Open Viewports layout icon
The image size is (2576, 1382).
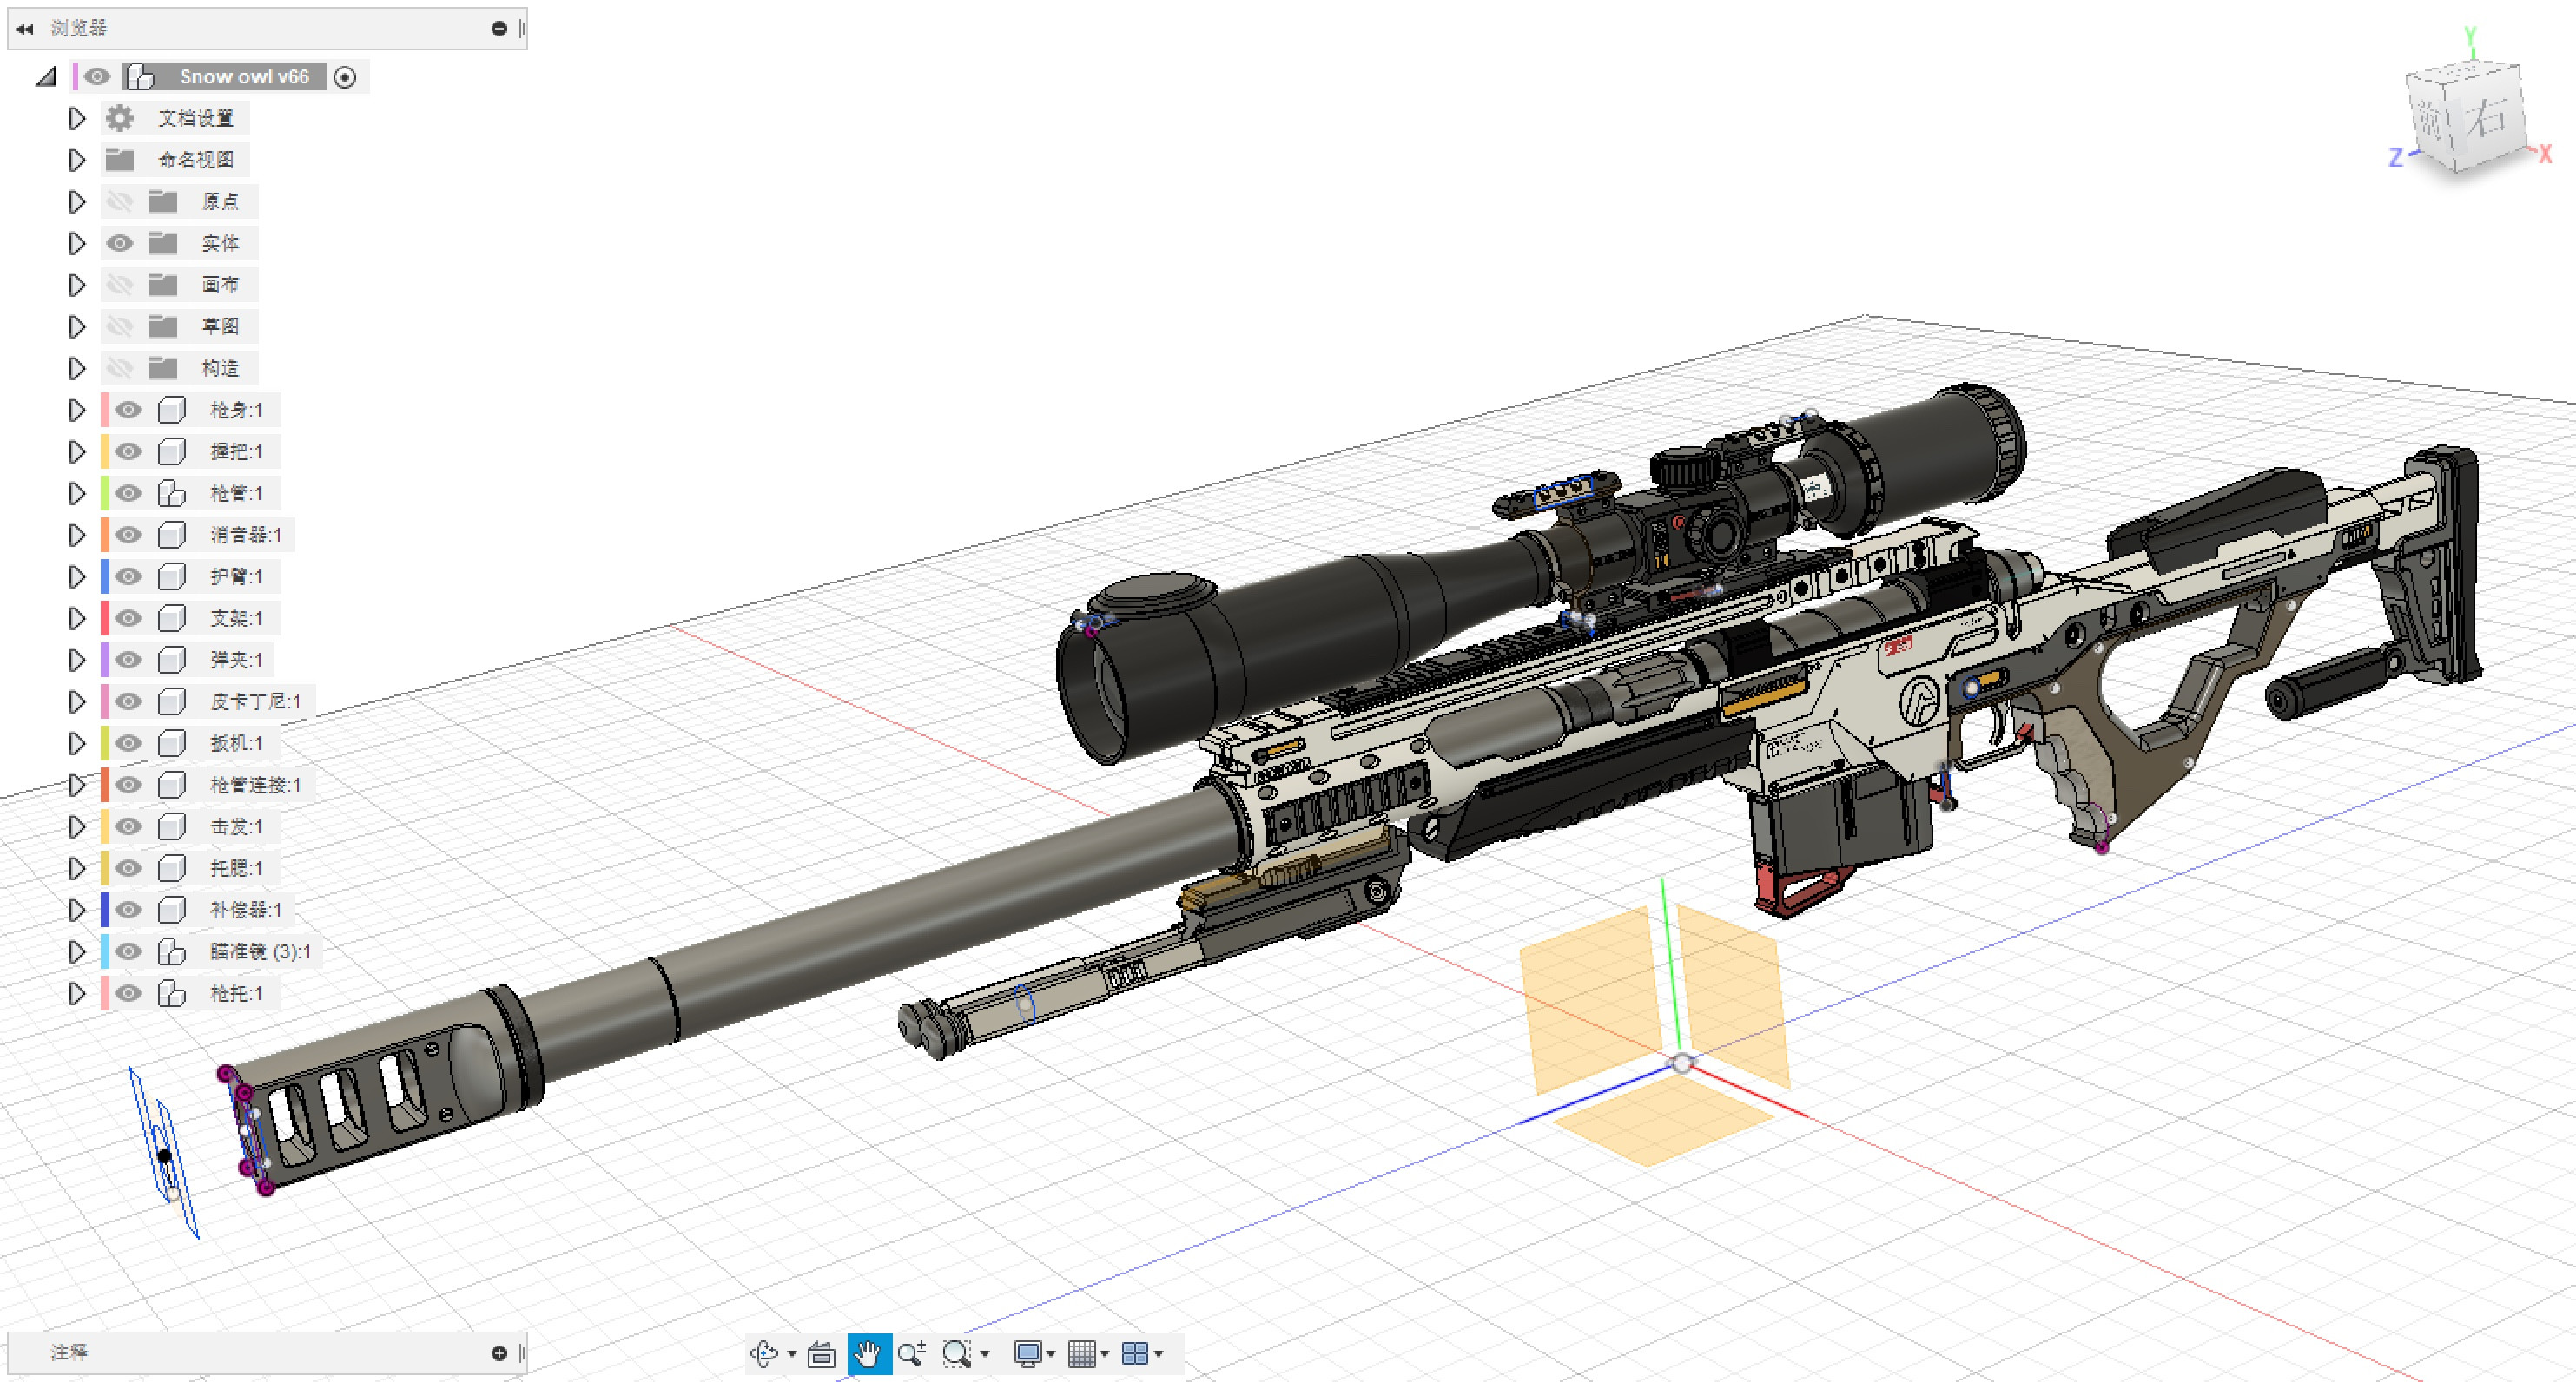1135,1354
